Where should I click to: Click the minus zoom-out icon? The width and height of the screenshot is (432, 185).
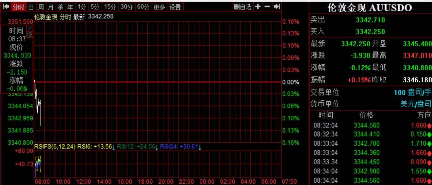pyautogui.click(x=267, y=7)
